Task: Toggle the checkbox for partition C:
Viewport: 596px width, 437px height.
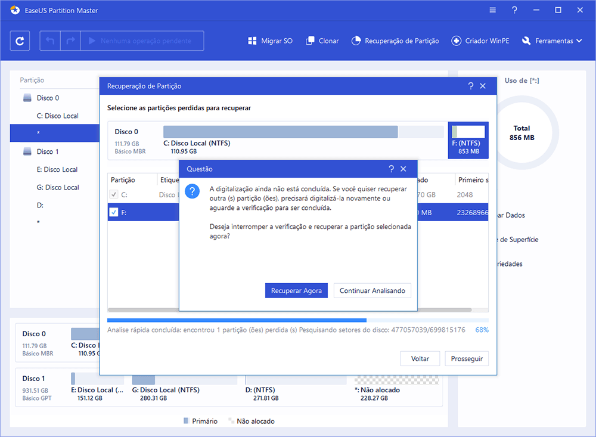Action: click(114, 194)
